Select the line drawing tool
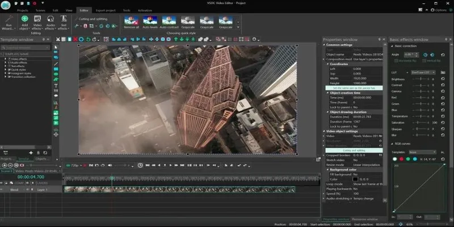The image size is (454, 227). [56, 64]
